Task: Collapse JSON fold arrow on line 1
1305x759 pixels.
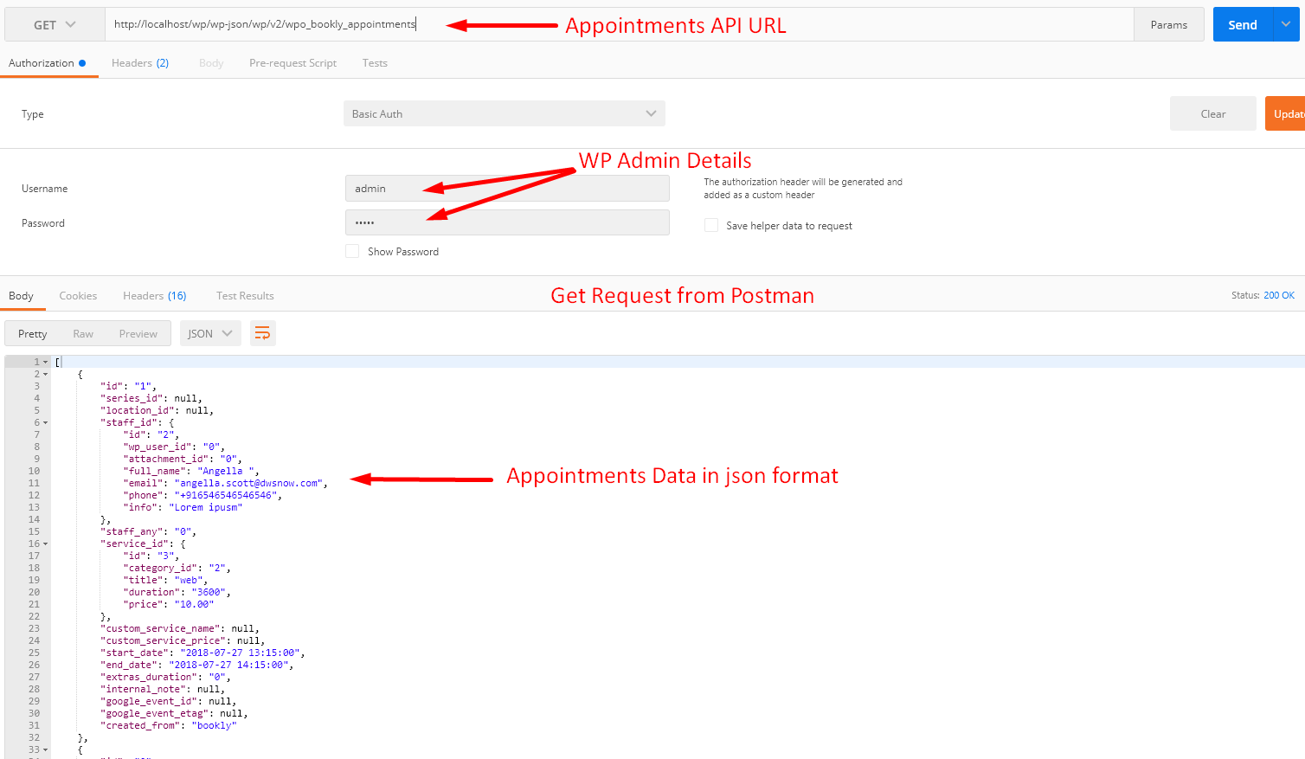Action: [46, 362]
